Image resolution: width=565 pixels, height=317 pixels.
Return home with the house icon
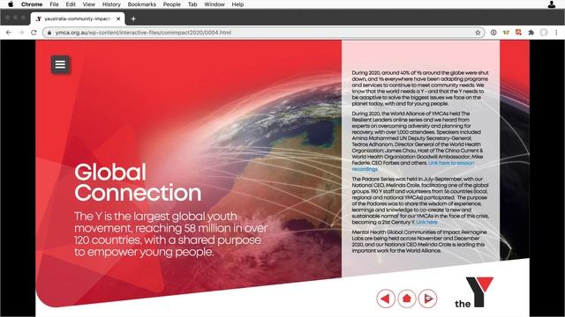407,299
